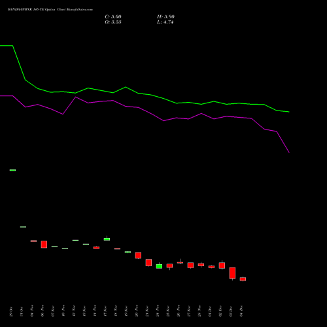The image size is (327, 327).
Task: Click the green candle above 24 Nov
Action: [159, 266]
